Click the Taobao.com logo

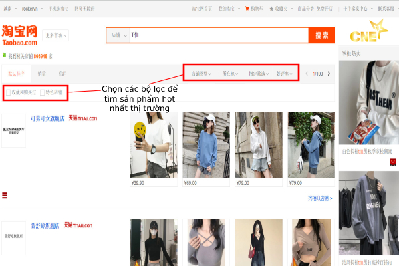pyautogui.click(x=19, y=35)
